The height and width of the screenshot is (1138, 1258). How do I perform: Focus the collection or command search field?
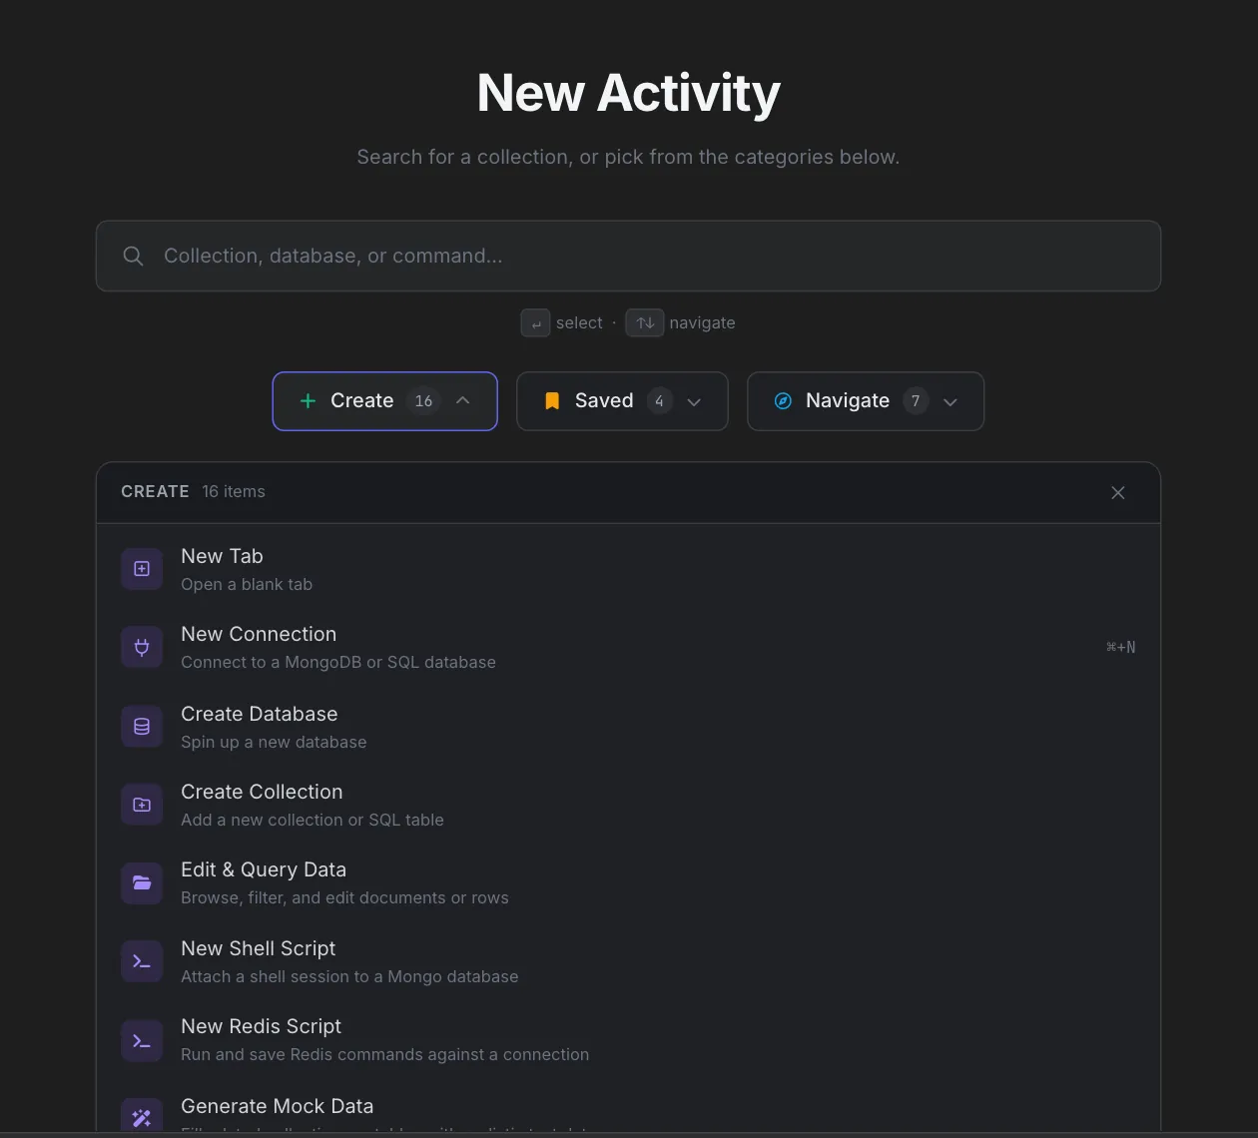coord(628,257)
